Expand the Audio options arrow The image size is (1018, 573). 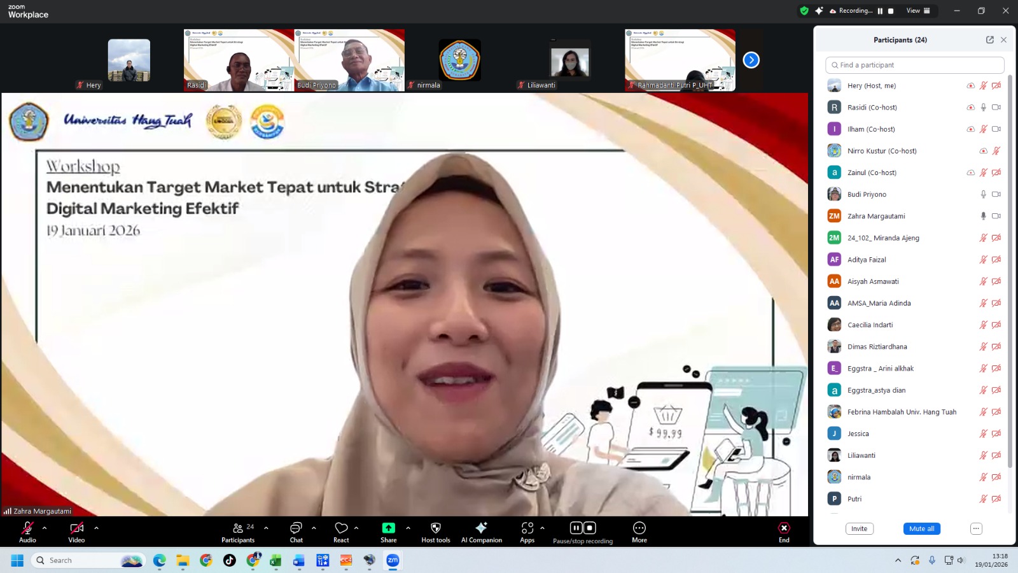pyautogui.click(x=45, y=528)
